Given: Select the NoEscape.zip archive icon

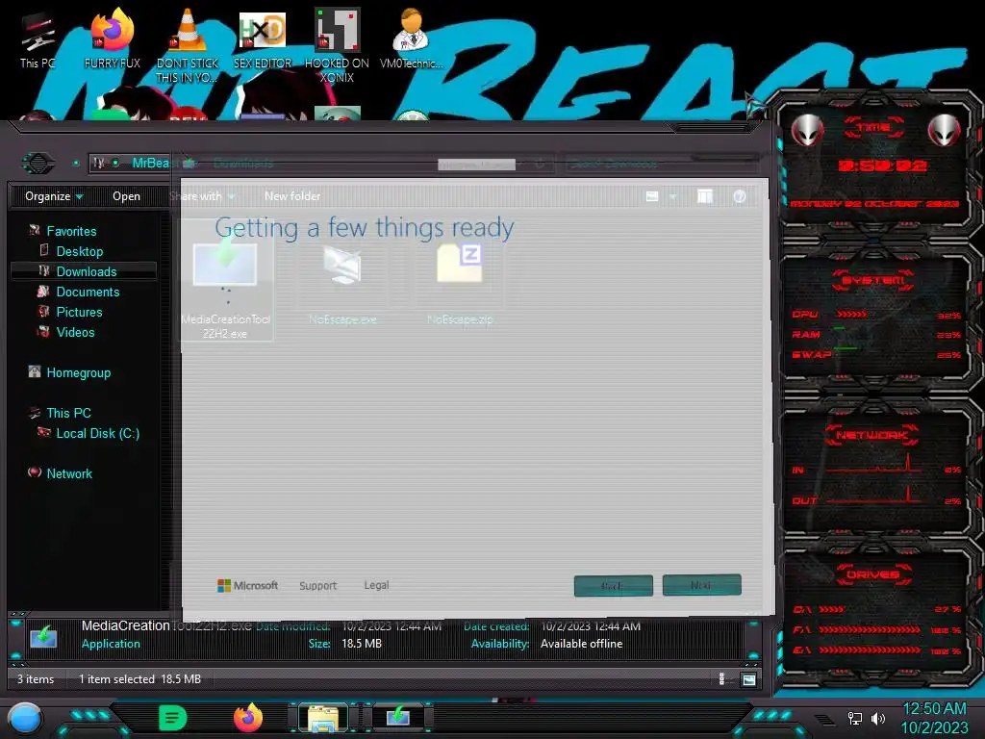Looking at the screenshot, I should [460, 264].
